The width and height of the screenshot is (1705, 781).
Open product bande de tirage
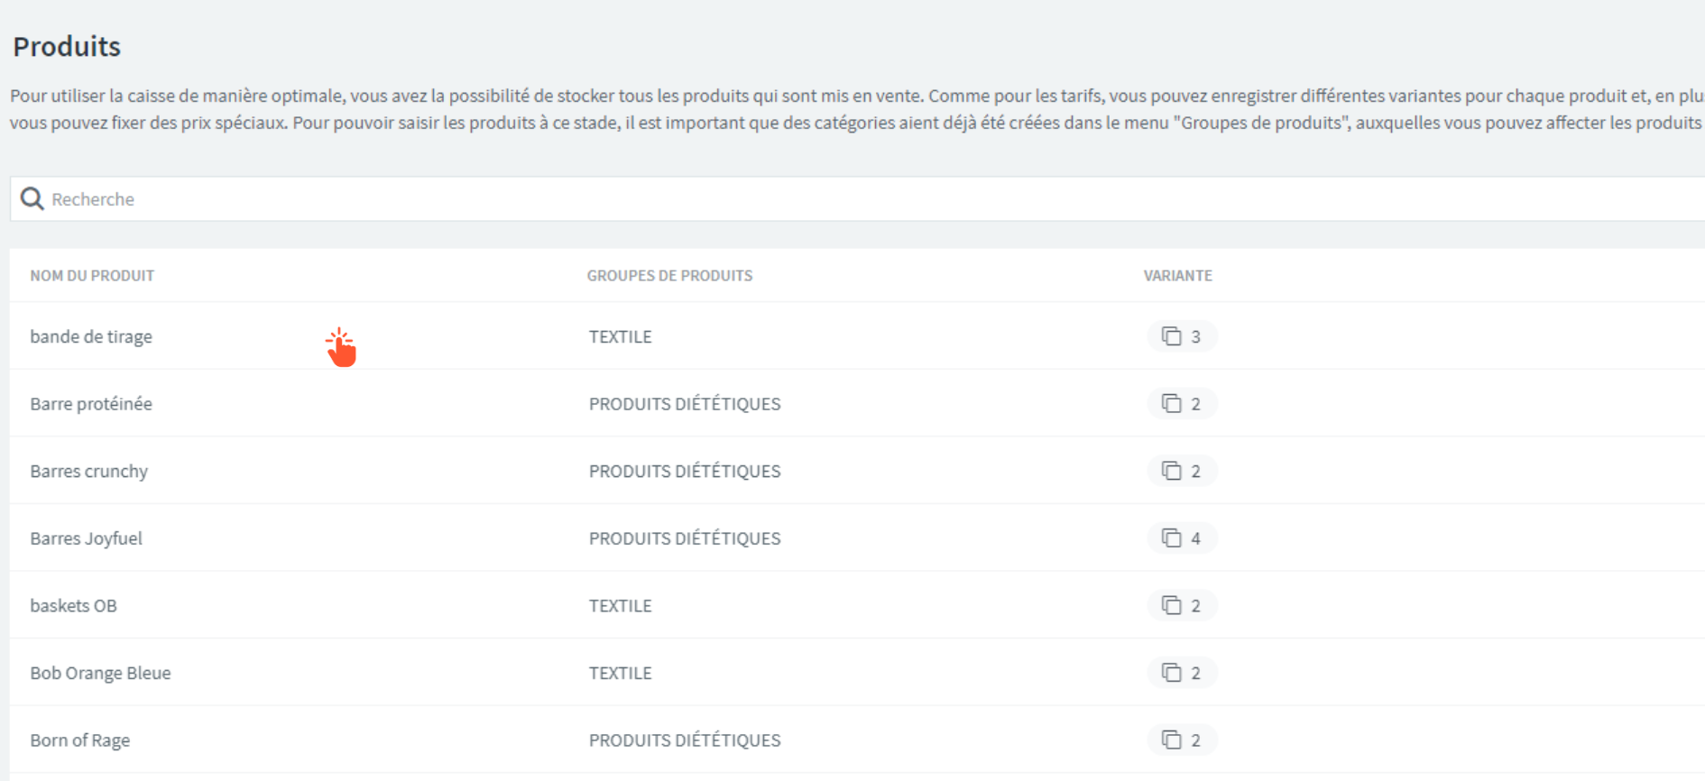point(91,336)
